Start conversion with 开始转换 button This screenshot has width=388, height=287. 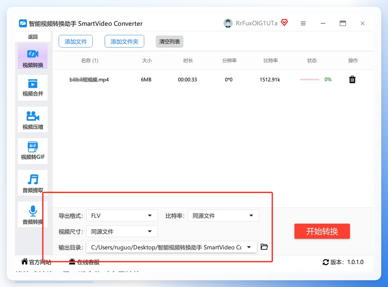coord(322,231)
